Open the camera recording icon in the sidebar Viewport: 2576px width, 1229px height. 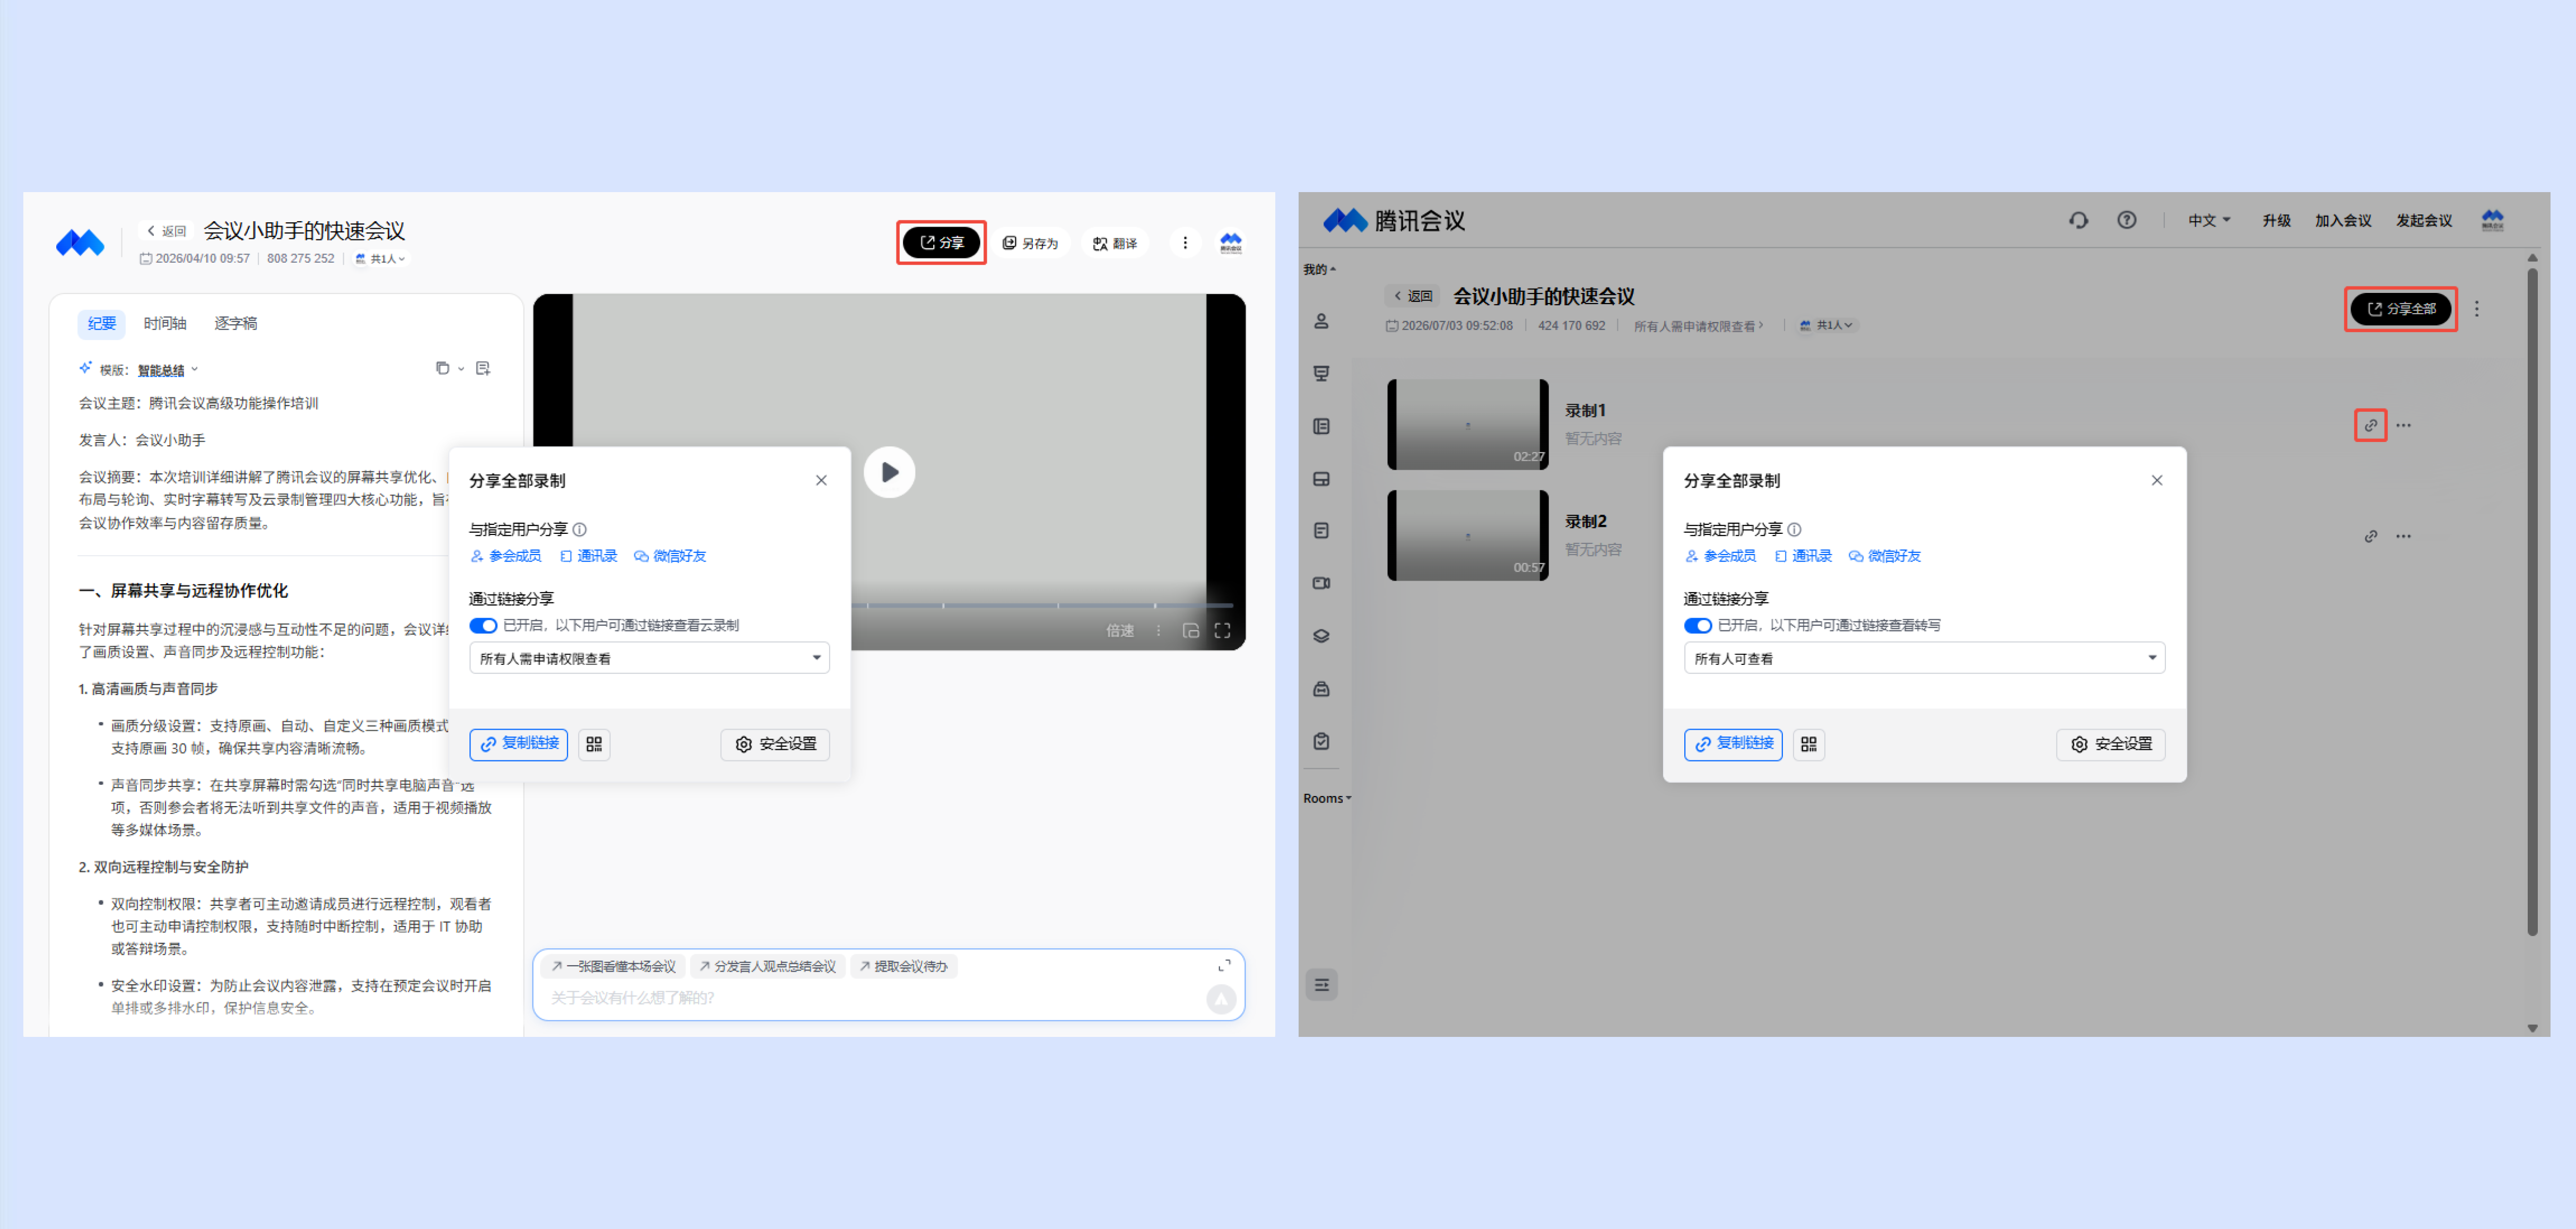pos(1321,583)
